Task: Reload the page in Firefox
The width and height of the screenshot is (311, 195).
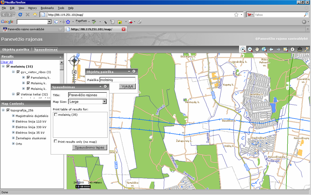Action: pyautogui.click(x=20, y=15)
